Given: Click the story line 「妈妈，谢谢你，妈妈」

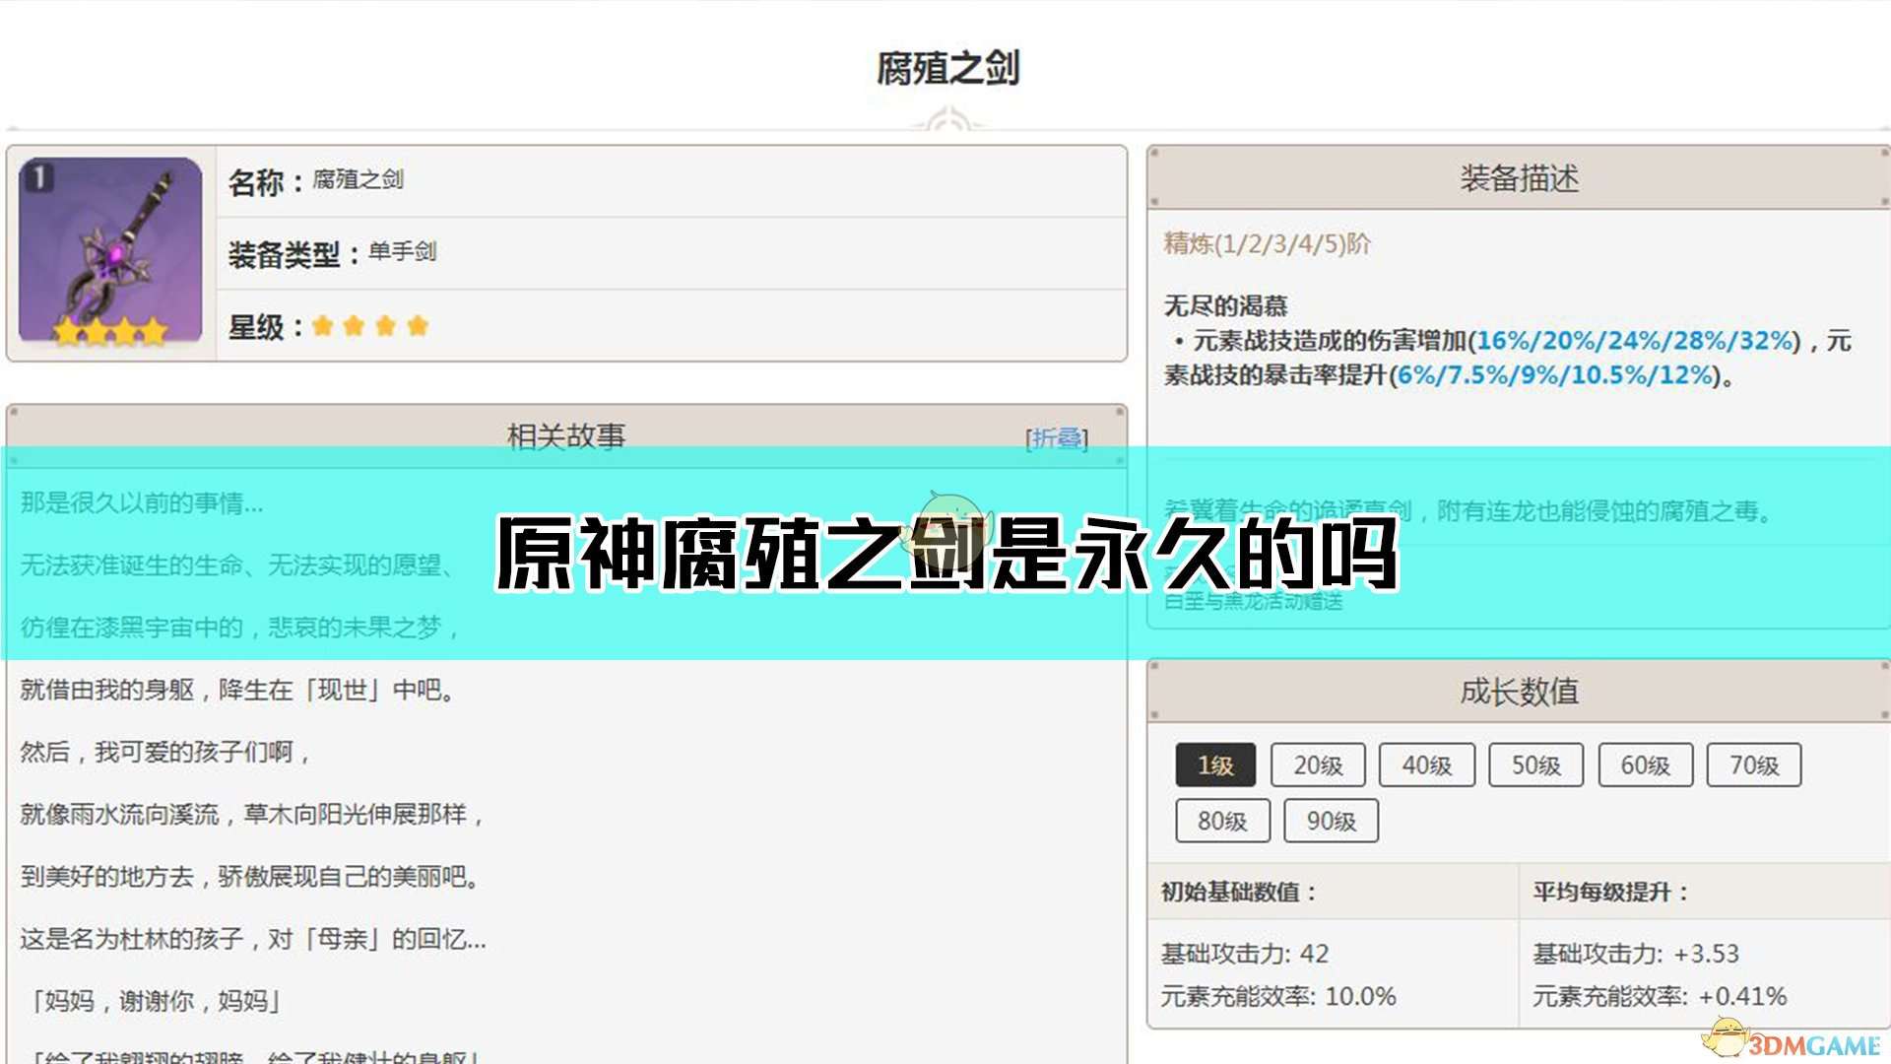Looking at the screenshot, I should (155, 1001).
